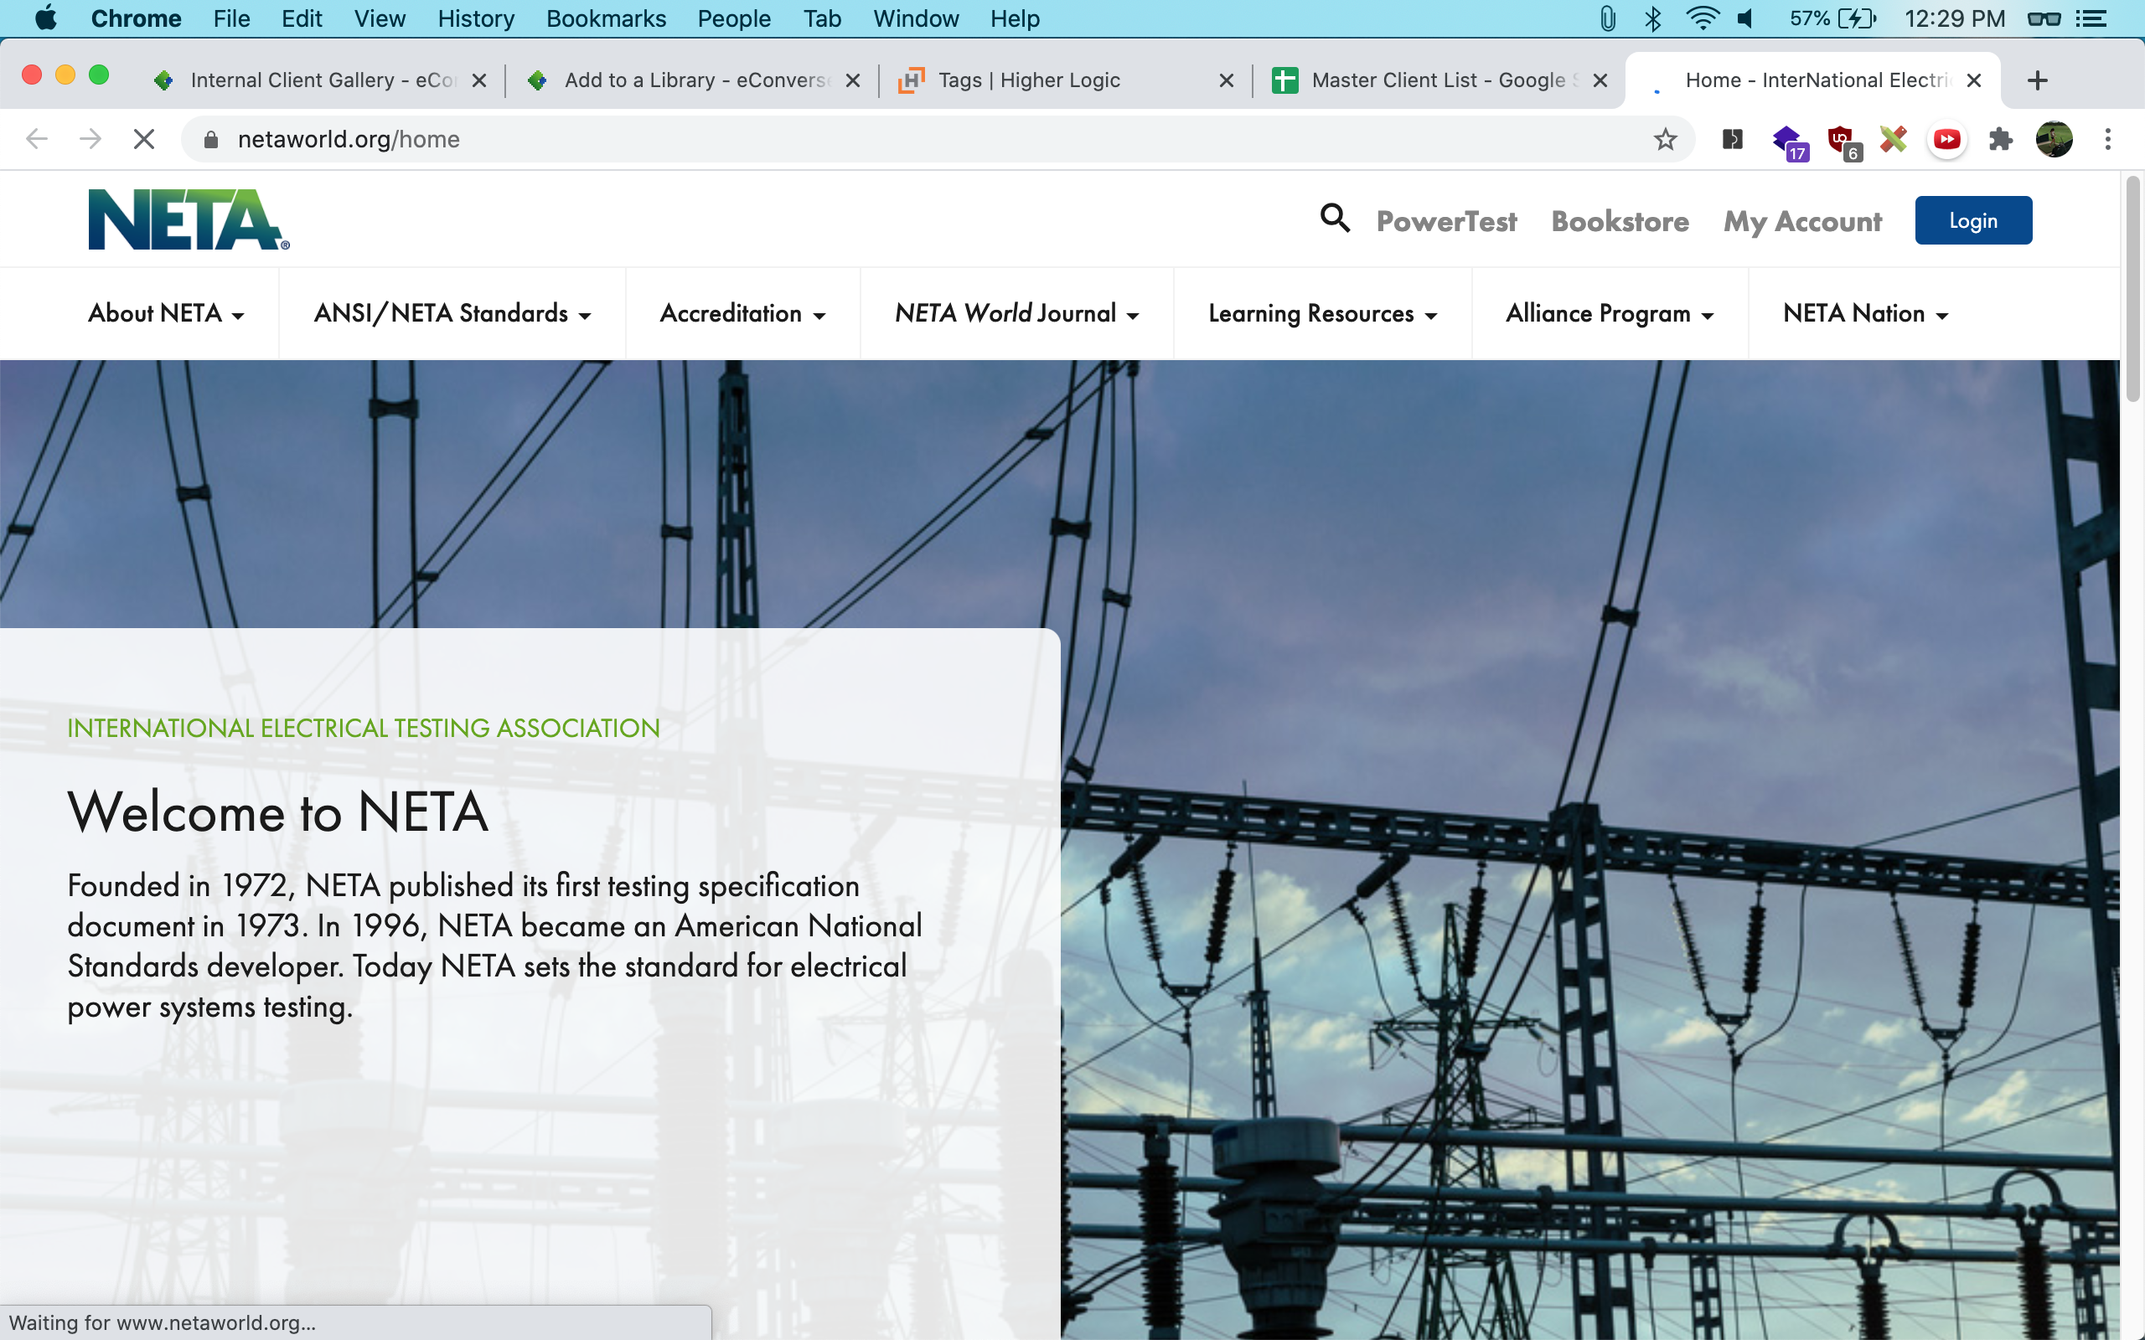The image size is (2145, 1340).
Task: Stop page loading with the X button
Action: pyautogui.click(x=143, y=139)
